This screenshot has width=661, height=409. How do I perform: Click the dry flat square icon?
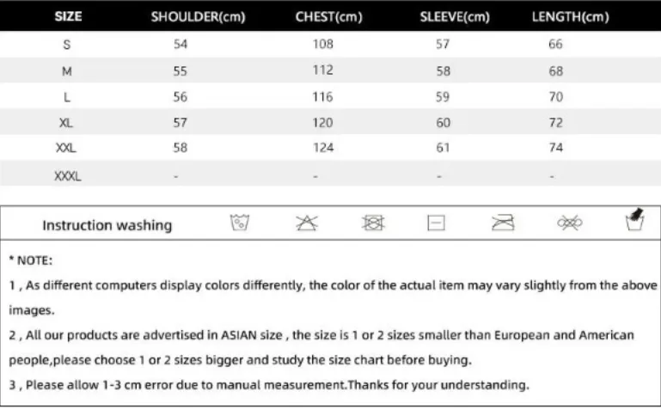click(436, 223)
